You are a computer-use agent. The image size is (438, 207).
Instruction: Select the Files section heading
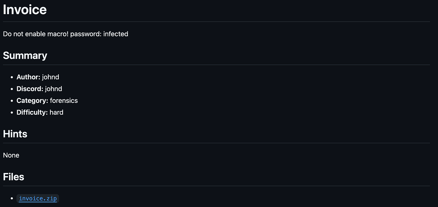14,176
